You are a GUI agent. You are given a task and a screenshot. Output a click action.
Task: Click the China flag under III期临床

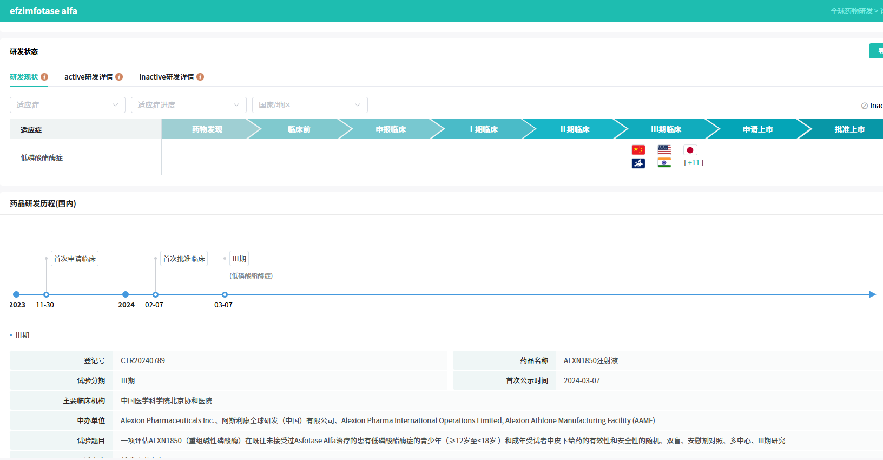tap(638, 150)
